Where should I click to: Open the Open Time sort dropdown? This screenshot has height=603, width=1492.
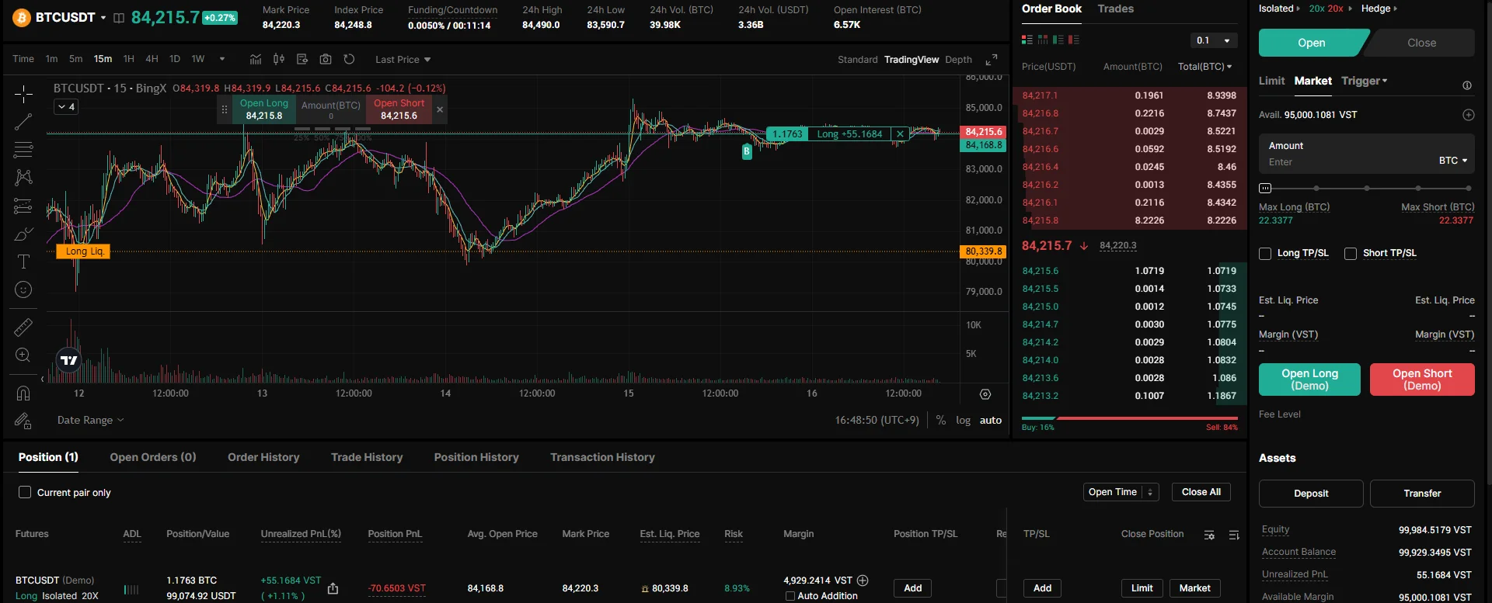pyautogui.click(x=1121, y=492)
